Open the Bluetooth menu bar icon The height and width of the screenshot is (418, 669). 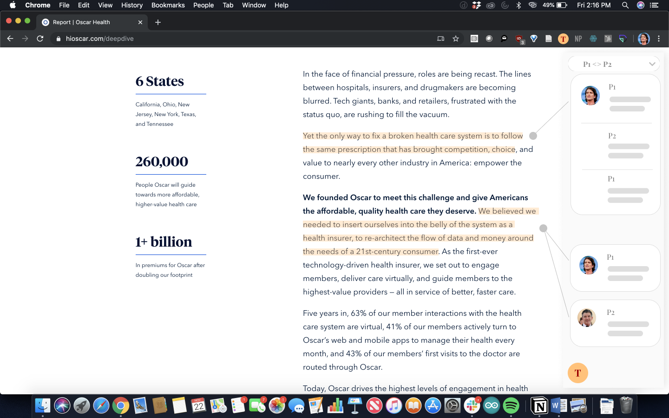click(519, 5)
